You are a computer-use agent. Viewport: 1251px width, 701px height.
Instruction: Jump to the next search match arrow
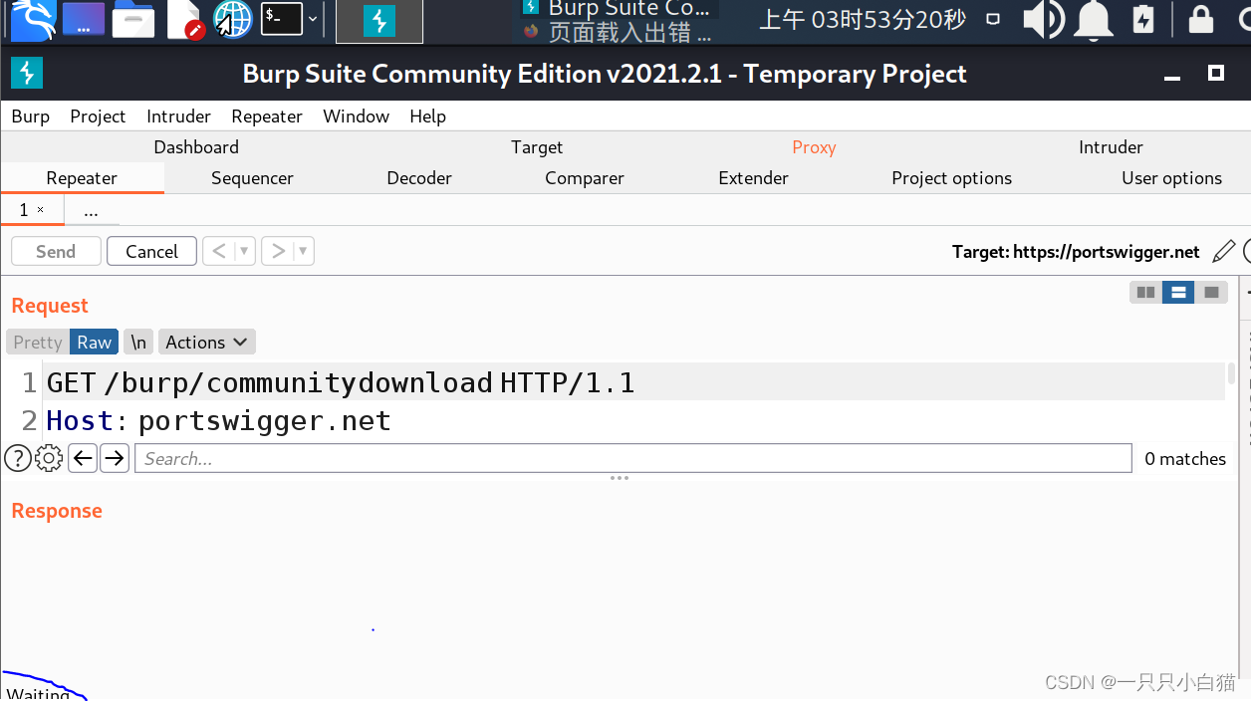(x=115, y=458)
